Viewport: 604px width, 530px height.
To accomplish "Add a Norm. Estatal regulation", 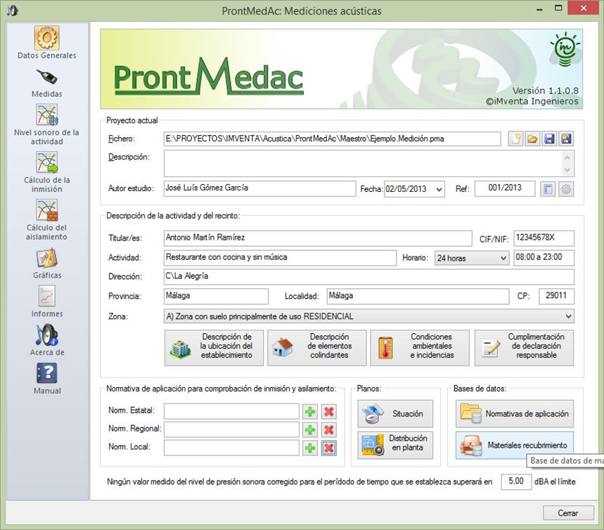I will pyautogui.click(x=309, y=412).
